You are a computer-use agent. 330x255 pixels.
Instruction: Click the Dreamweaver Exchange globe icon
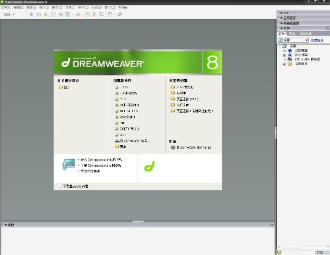173,148
